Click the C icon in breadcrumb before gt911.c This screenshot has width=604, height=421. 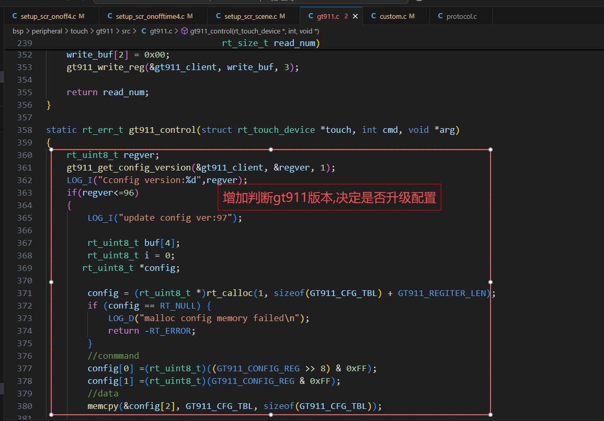[144, 31]
